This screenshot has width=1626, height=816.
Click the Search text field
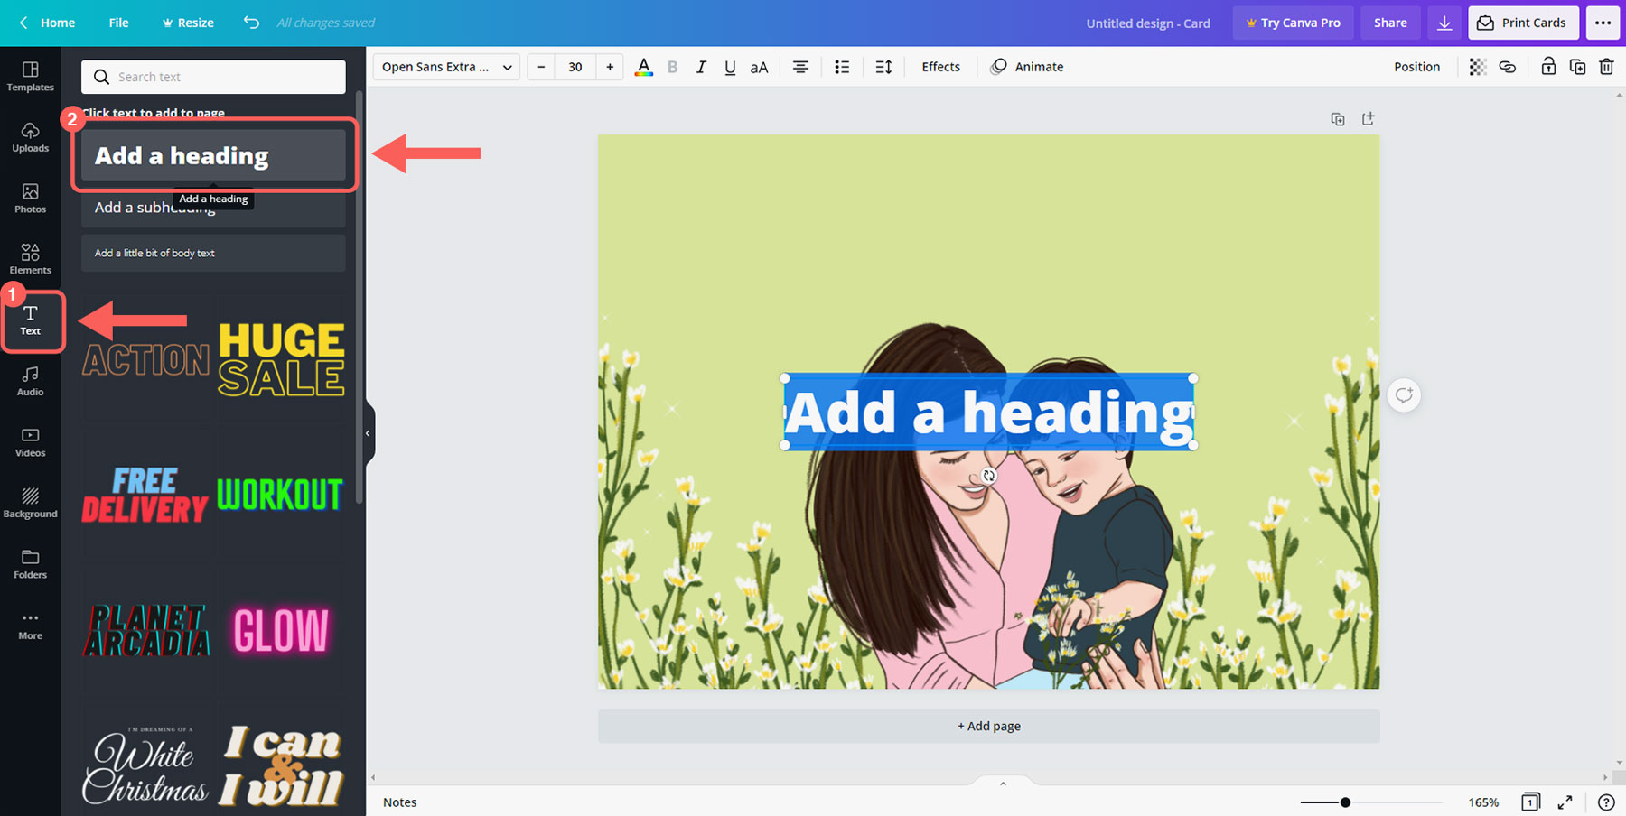click(213, 77)
